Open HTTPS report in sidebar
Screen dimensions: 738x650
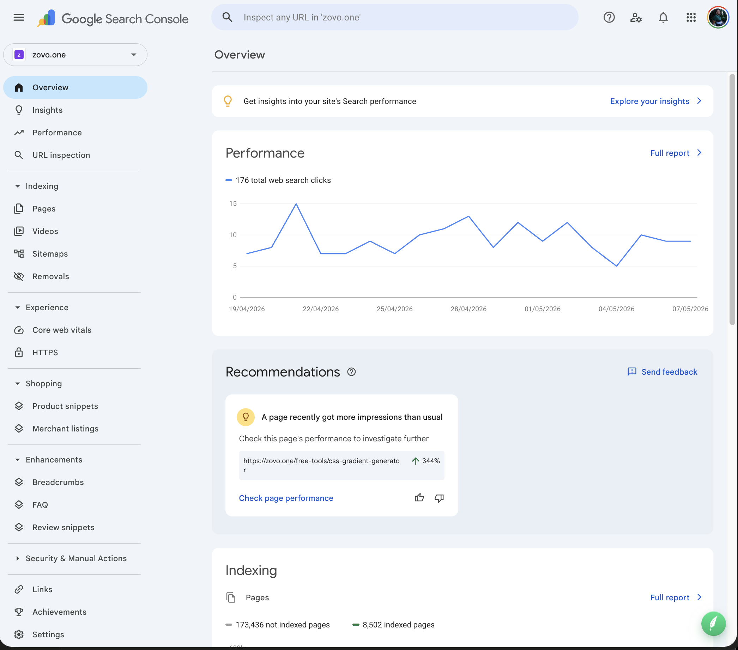(x=75, y=352)
